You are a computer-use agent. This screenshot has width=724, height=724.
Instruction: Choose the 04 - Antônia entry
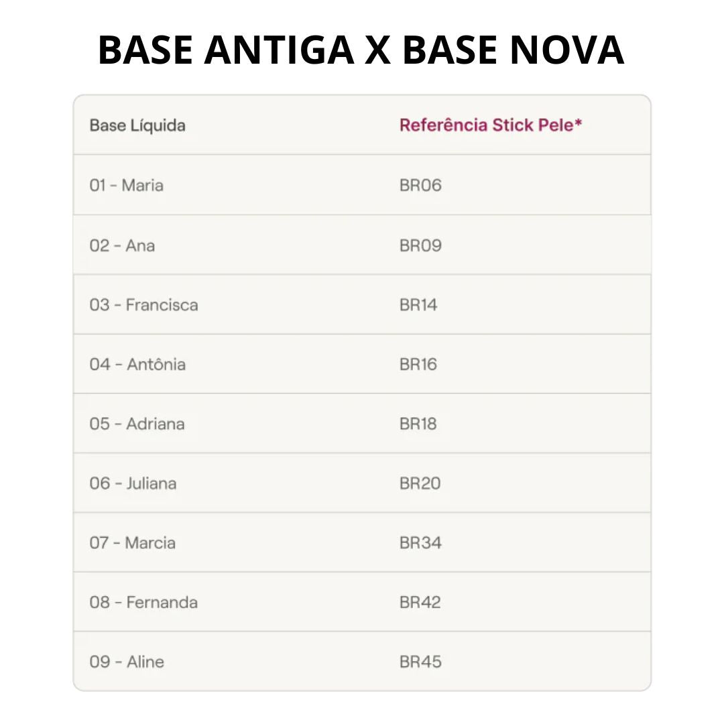[137, 365]
